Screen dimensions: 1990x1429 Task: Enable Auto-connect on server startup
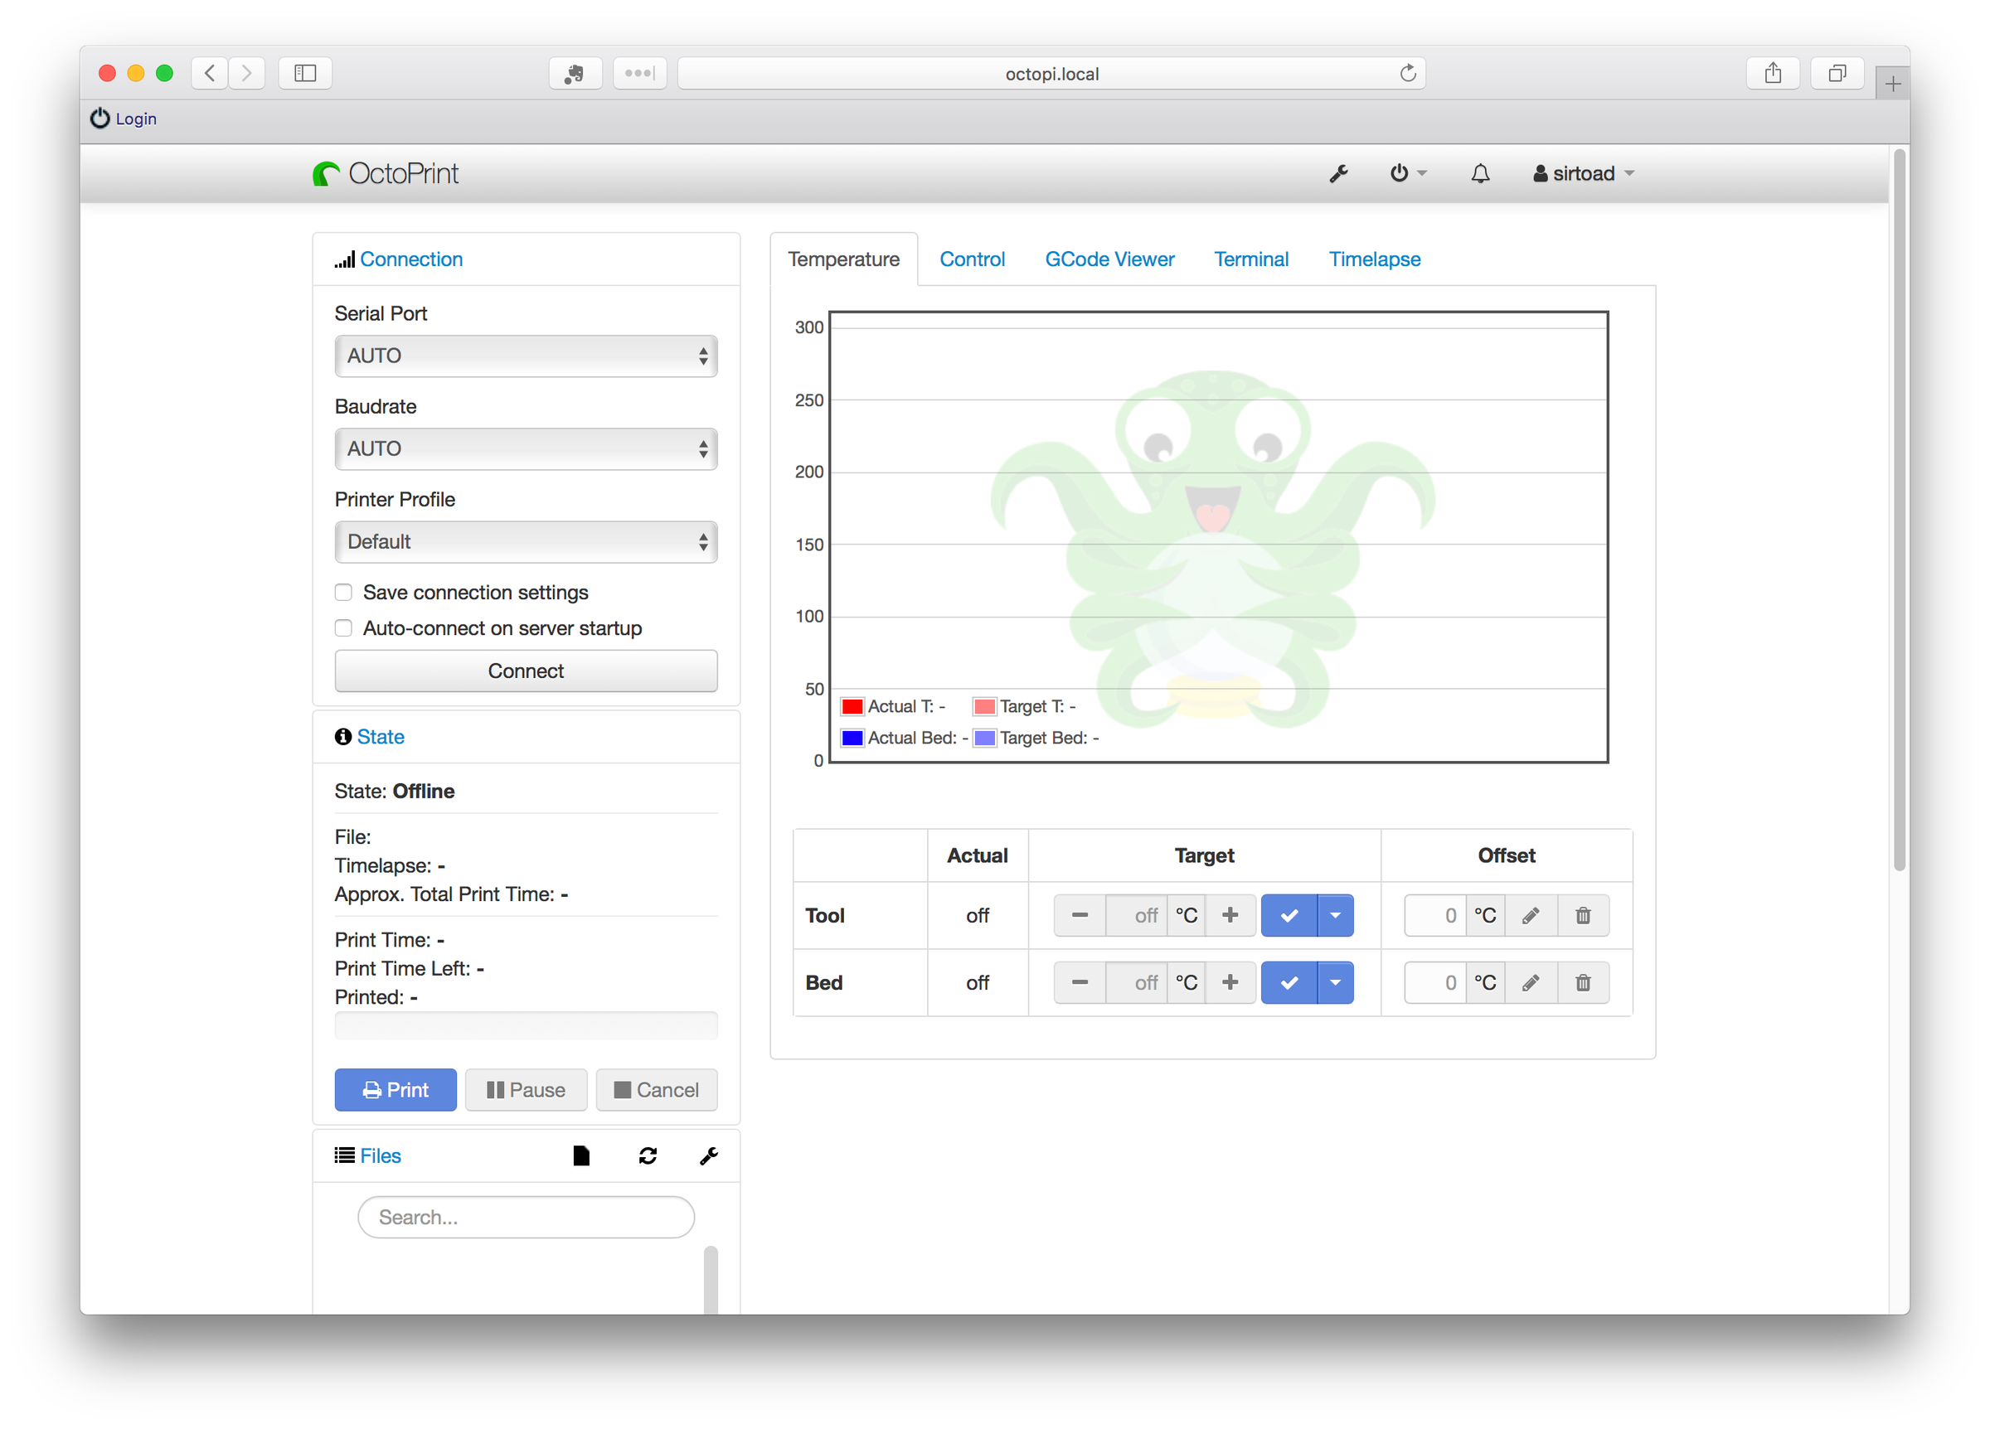pyautogui.click(x=343, y=628)
